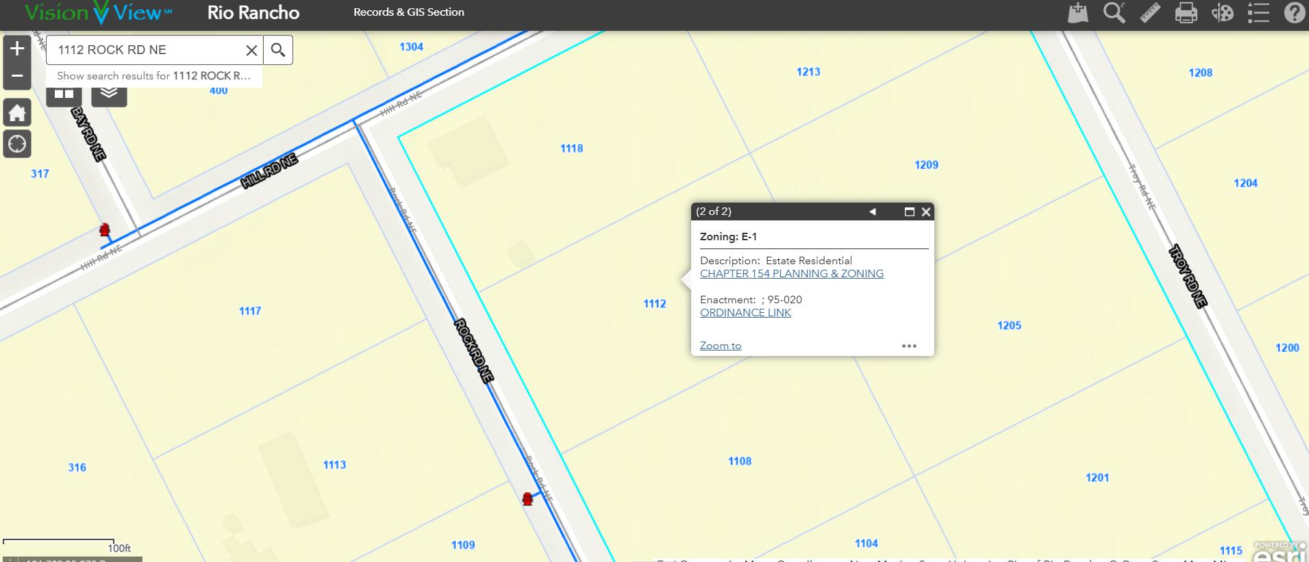The image size is (1309, 562).
Task: Close the zoning info popup
Action: coord(926,212)
